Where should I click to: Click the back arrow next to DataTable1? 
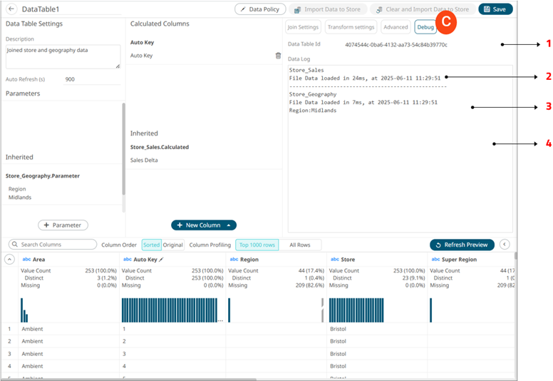(11, 9)
